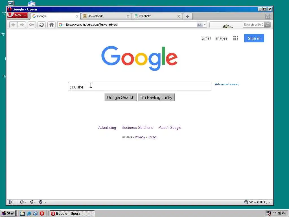The height and width of the screenshot is (217, 289).
Task: Open the password wand key icon
Action: point(32,25)
